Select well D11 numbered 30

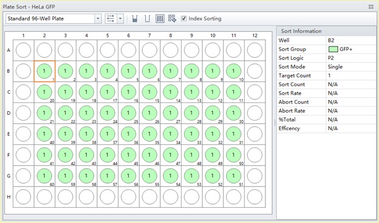pyautogui.click(x=233, y=113)
